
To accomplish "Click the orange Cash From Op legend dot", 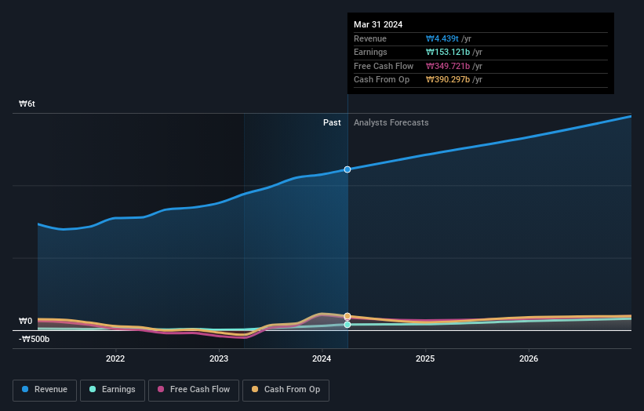I will coord(255,389).
